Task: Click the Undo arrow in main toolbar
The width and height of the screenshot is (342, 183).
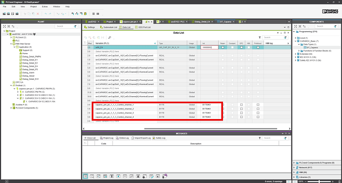Action: [46, 14]
